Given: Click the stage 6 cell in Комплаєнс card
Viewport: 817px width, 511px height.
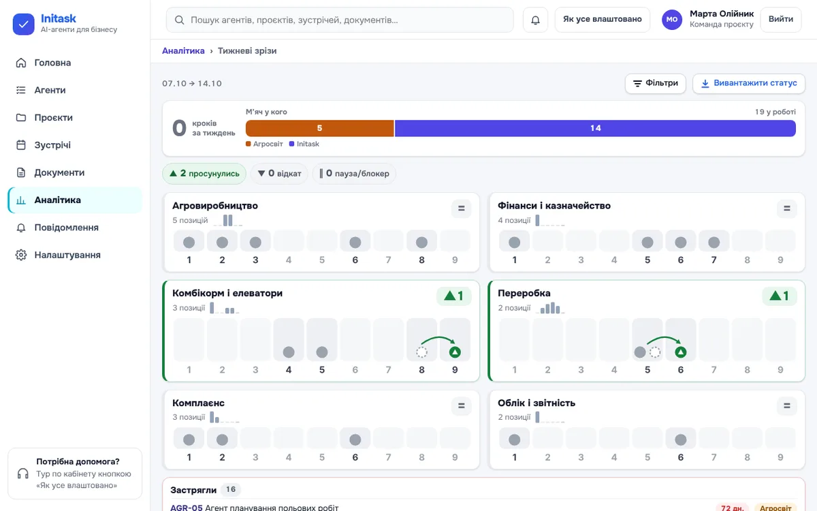Looking at the screenshot, I should click(x=355, y=439).
